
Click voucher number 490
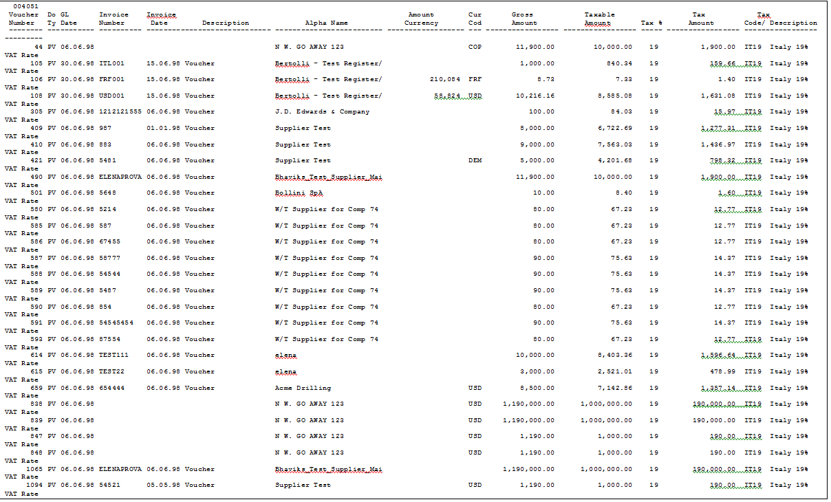click(36, 177)
